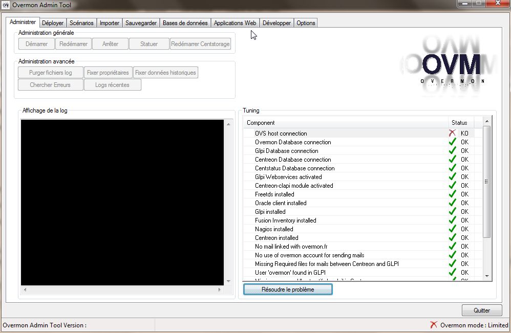Screen dimensions: 511x333
Task: Click log display scroll up arrow
Action: (228, 124)
